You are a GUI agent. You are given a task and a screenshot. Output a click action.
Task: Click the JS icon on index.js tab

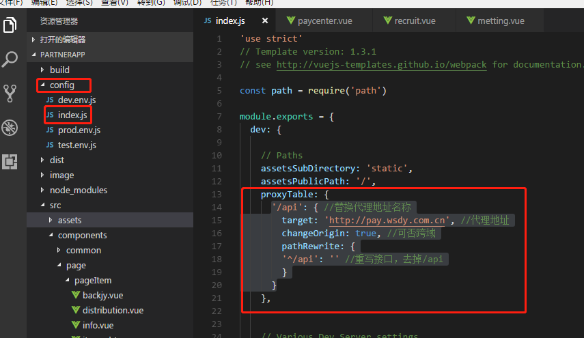coord(208,20)
